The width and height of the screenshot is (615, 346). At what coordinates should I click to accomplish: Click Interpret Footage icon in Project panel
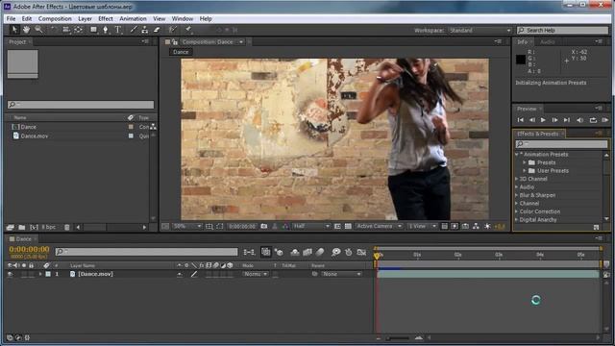click(11, 227)
